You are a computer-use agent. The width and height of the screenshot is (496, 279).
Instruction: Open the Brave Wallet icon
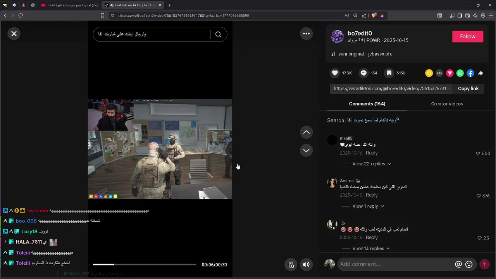(x=467, y=15)
